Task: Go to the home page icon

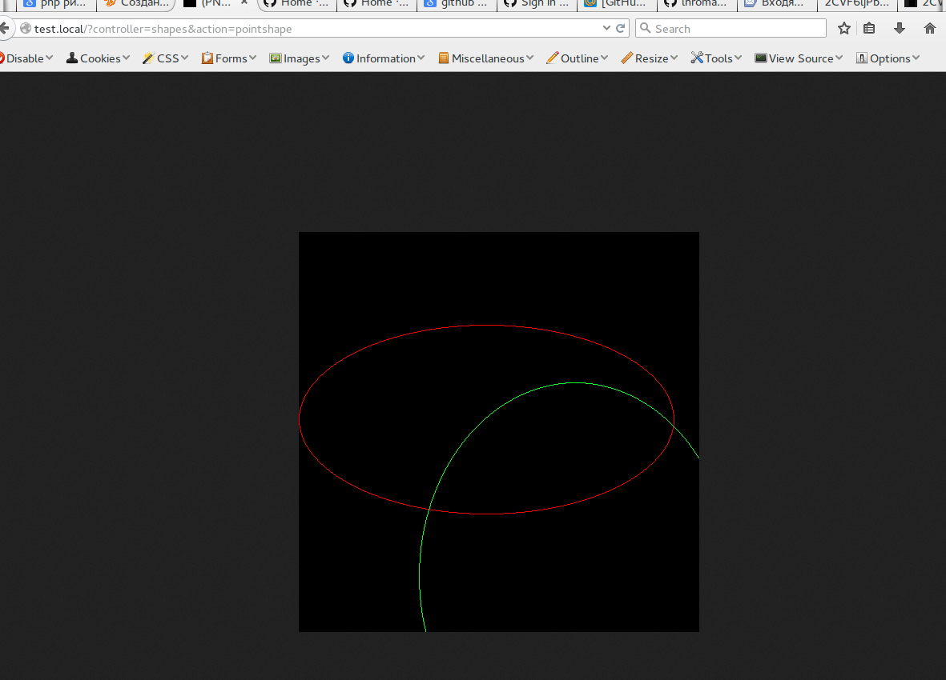Action: (x=930, y=28)
